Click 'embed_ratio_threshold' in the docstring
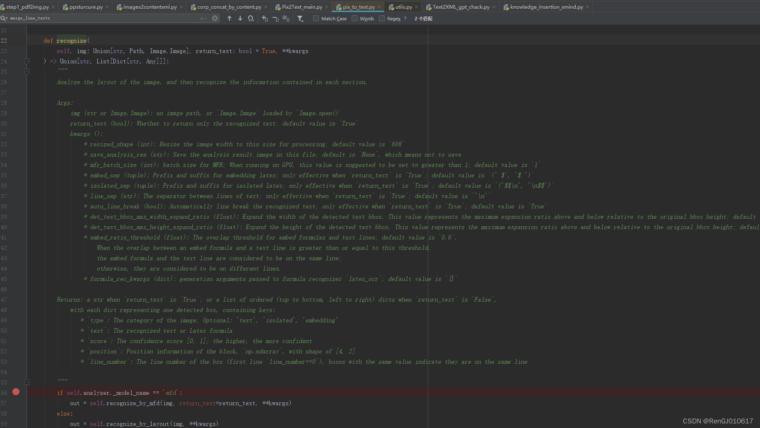This screenshot has height=428, width=760. [125, 237]
